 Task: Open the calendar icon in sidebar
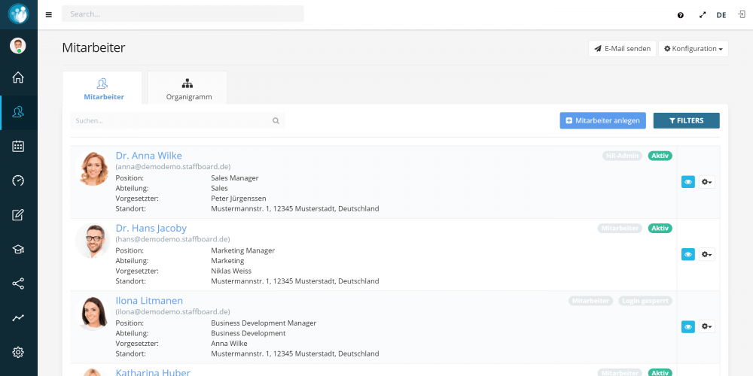tap(18, 147)
